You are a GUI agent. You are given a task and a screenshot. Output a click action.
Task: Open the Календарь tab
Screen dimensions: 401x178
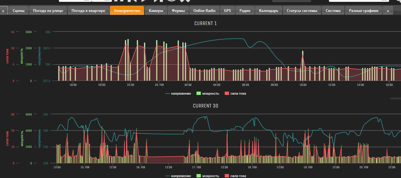click(x=268, y=11)
